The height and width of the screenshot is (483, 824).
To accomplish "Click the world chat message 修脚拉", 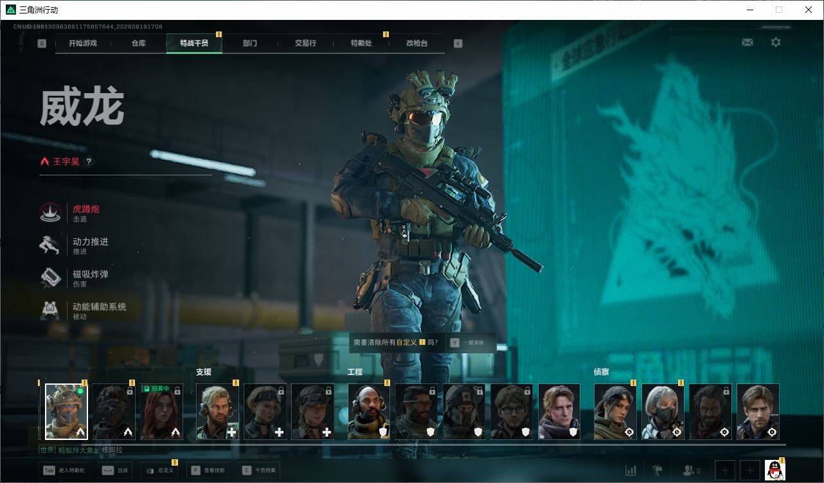I will (112, 450).
